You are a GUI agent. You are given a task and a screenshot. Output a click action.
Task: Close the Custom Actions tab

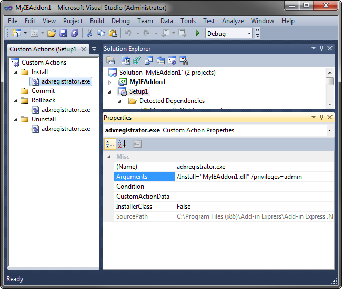(84, 49)
